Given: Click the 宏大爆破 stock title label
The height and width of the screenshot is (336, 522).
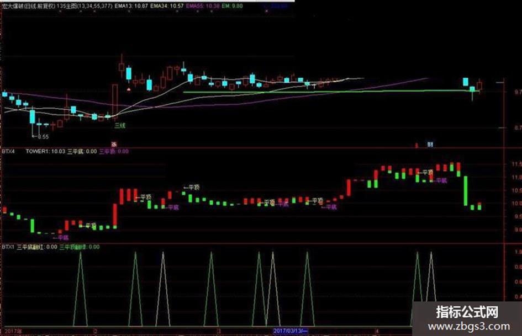Looking at the screenshot, I should pyautogui.click(x=13, y=6).
